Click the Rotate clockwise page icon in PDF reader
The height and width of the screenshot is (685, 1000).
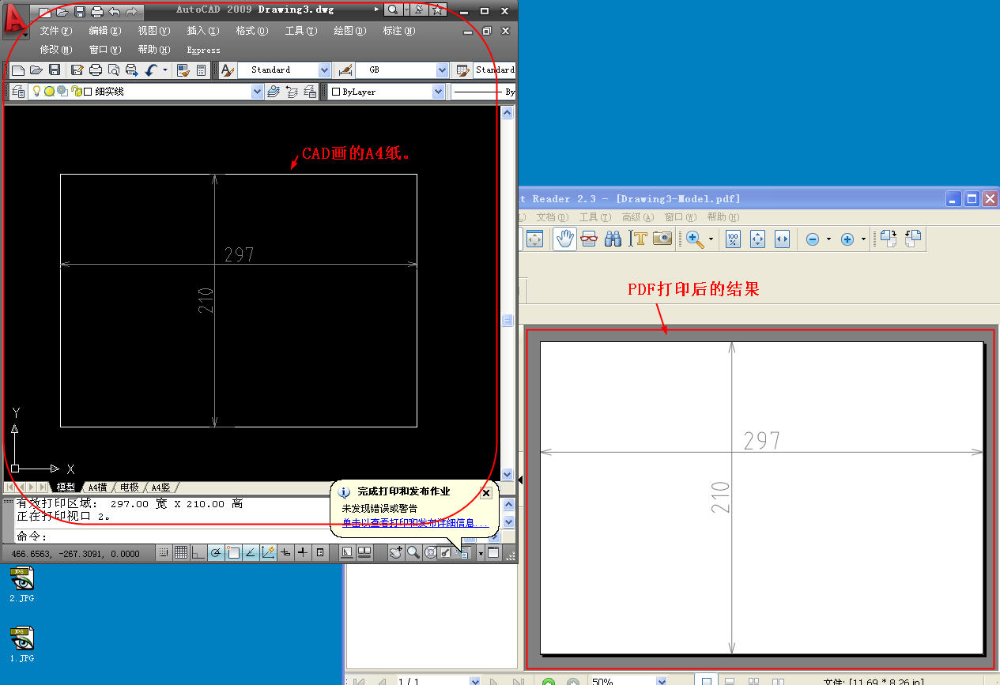(x=888, y=239)
